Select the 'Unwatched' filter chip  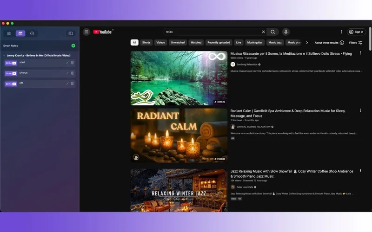tap(178, 42)
